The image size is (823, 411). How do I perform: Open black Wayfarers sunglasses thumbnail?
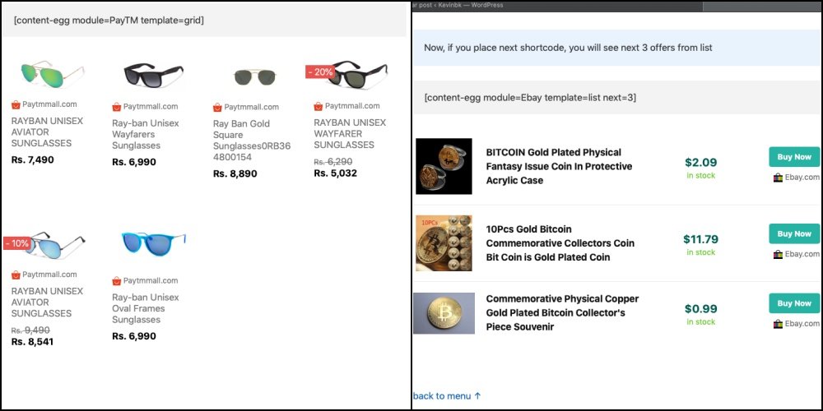coord(153,76)
